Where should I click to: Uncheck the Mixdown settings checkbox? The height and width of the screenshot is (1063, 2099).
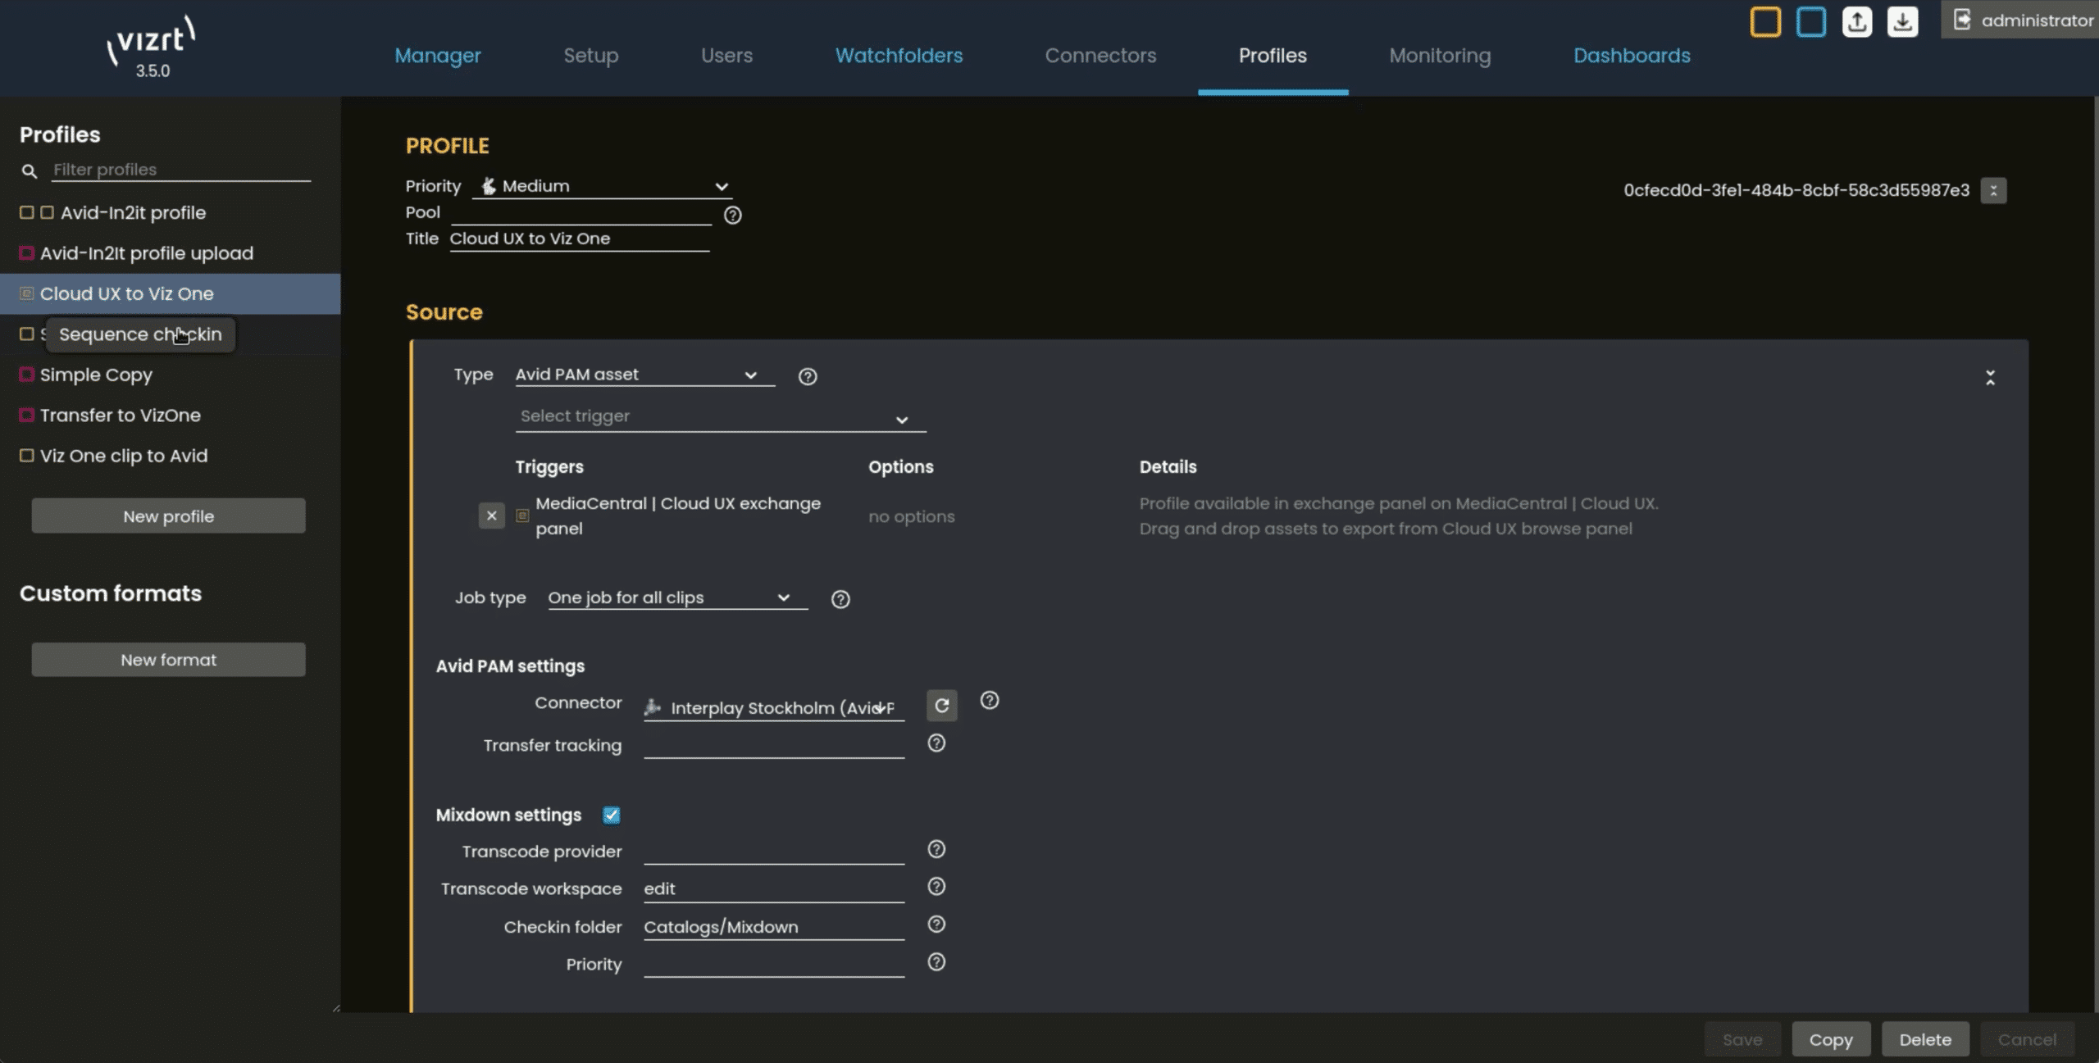tap(611, 815)
